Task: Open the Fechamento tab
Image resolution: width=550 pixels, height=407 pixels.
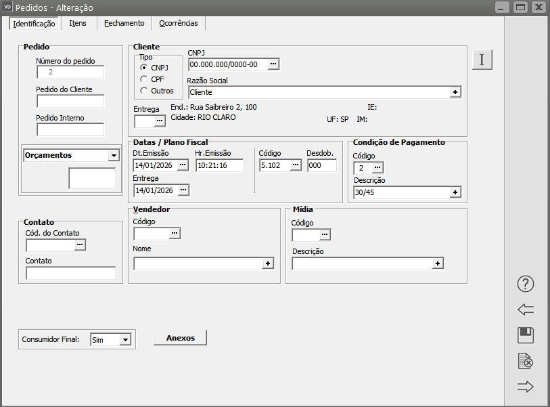Action: click(124, 23)
